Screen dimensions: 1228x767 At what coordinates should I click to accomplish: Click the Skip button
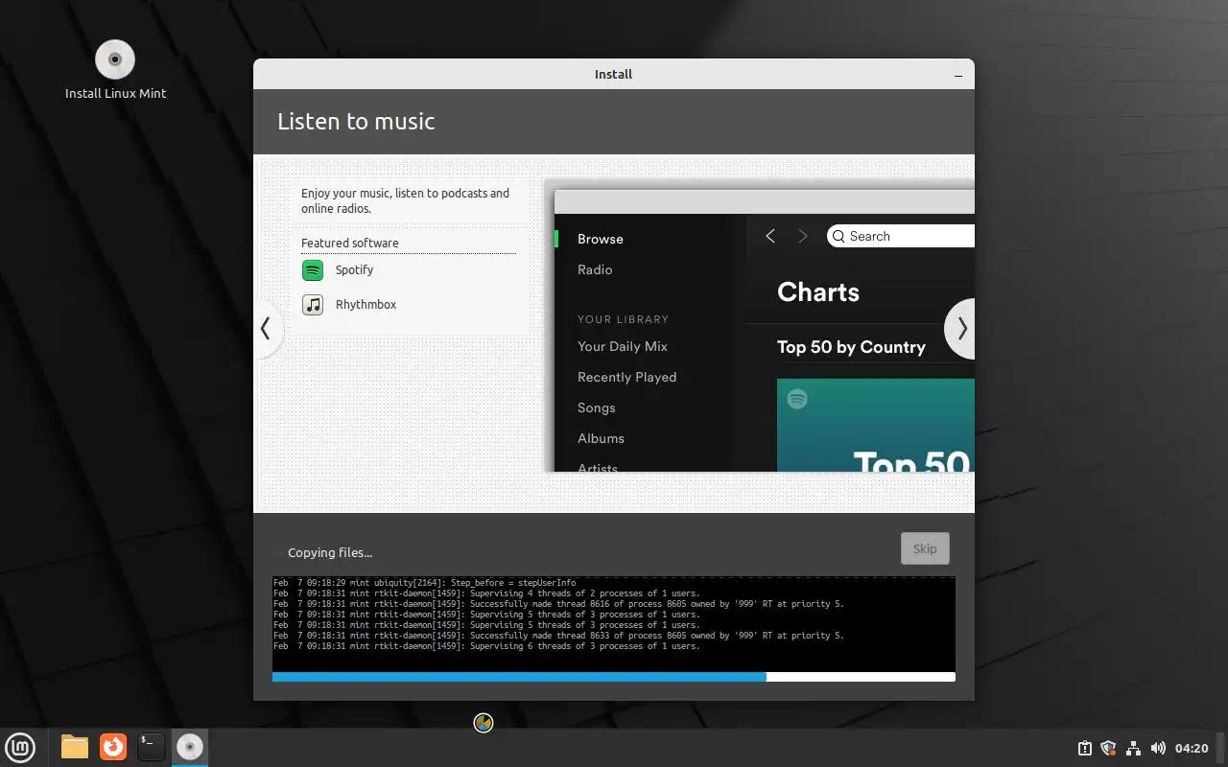(925, 548)
